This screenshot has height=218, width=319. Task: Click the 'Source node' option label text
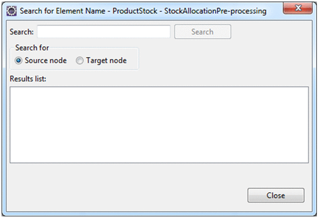tap(45, 60)
